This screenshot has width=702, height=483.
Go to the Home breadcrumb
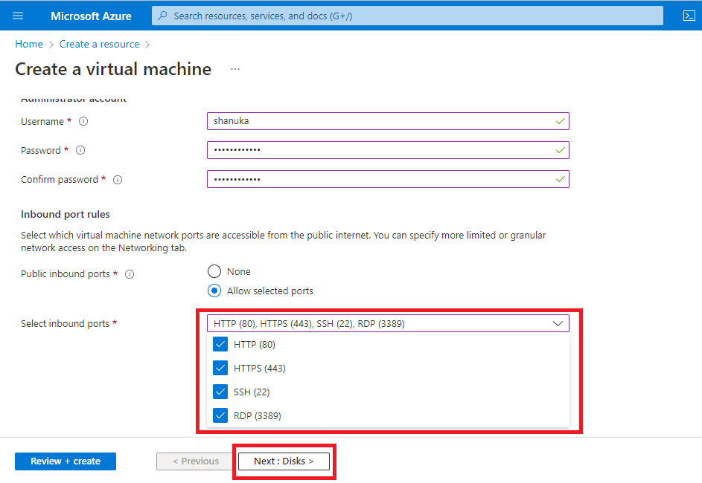(x=28, y=45)
